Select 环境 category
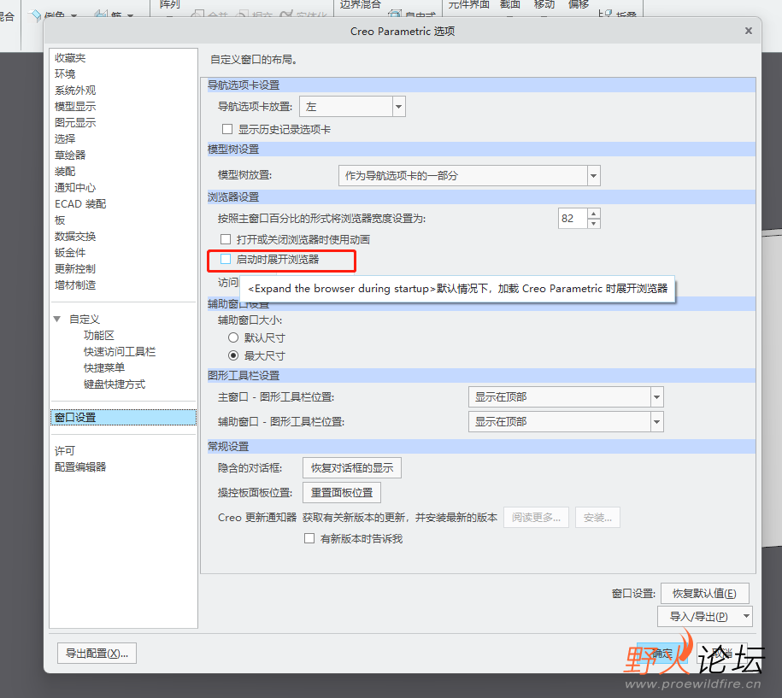Screen dimensions: 782x698 [x=65, y=73]
